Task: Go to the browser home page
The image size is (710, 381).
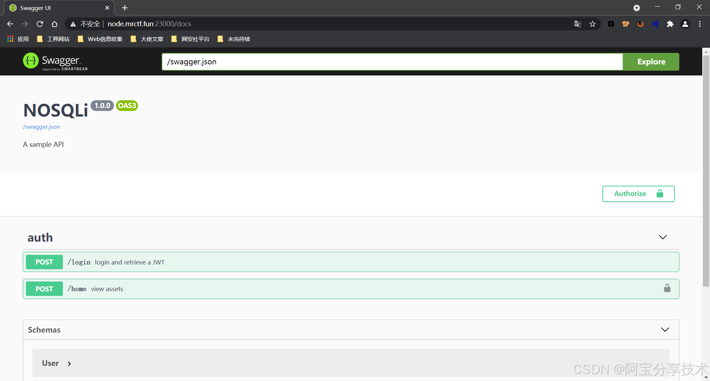Action: click(54, 24)
